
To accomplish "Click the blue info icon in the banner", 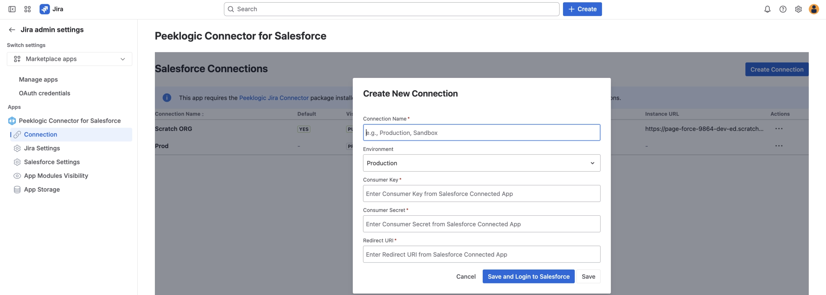I will point(167,98).
